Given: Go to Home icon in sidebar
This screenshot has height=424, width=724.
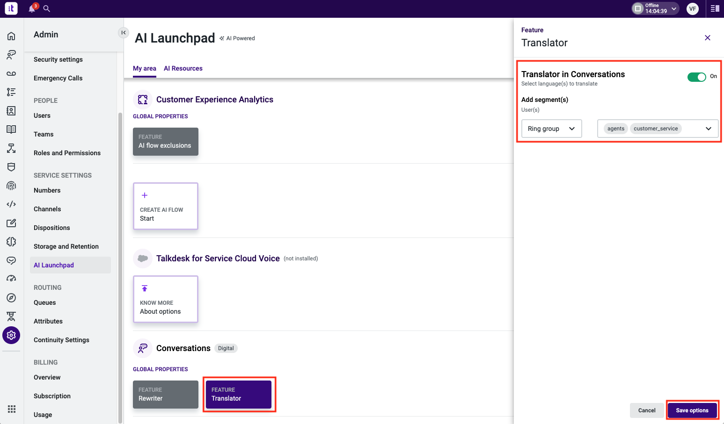Looking at the screenshot, I should click(11, 36).
